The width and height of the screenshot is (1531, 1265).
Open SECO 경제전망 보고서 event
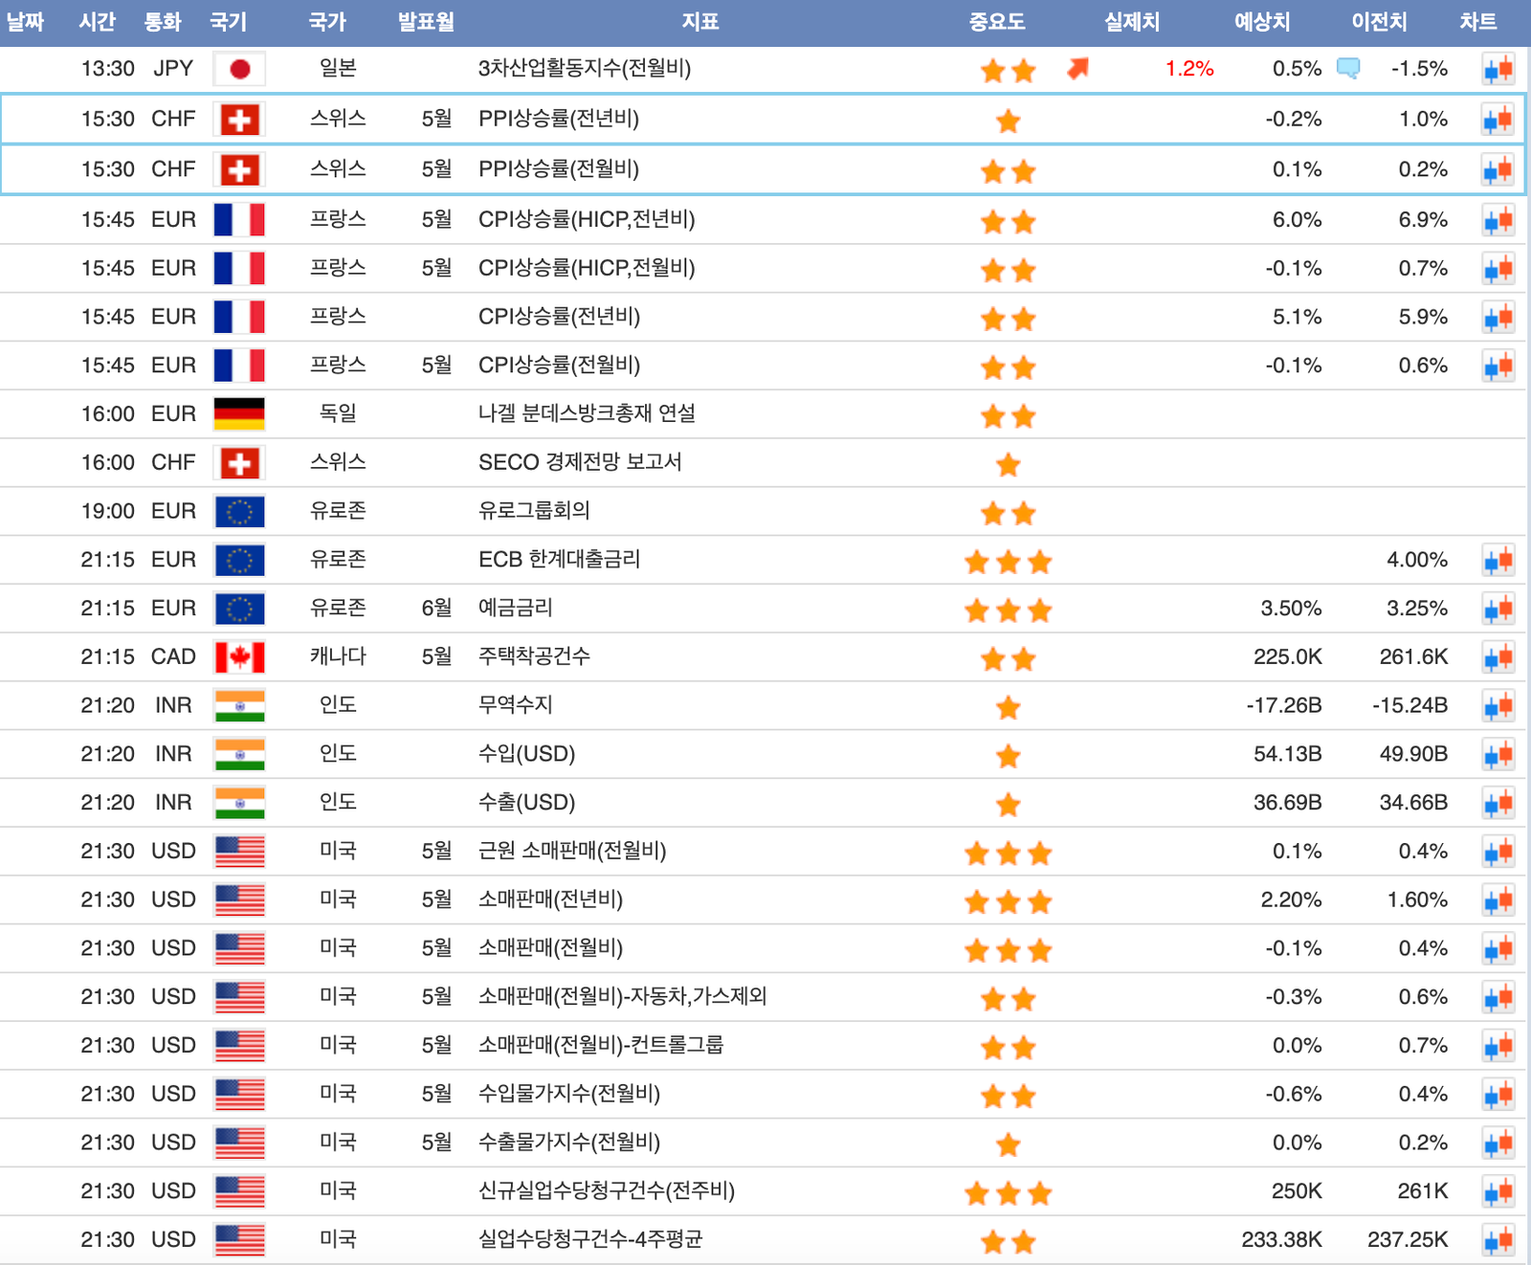click(580, 462)
